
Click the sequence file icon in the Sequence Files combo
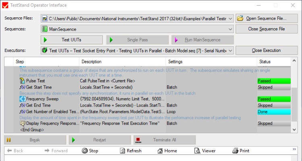pos(45,19)
